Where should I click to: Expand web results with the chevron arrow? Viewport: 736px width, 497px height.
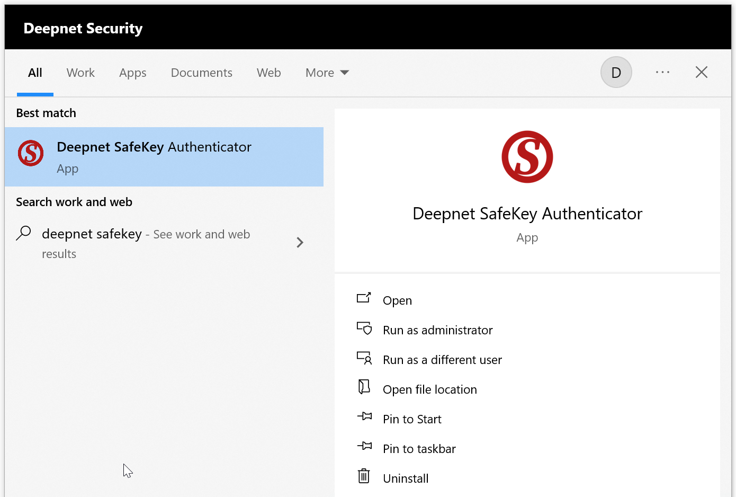click(x=300, y=243)
